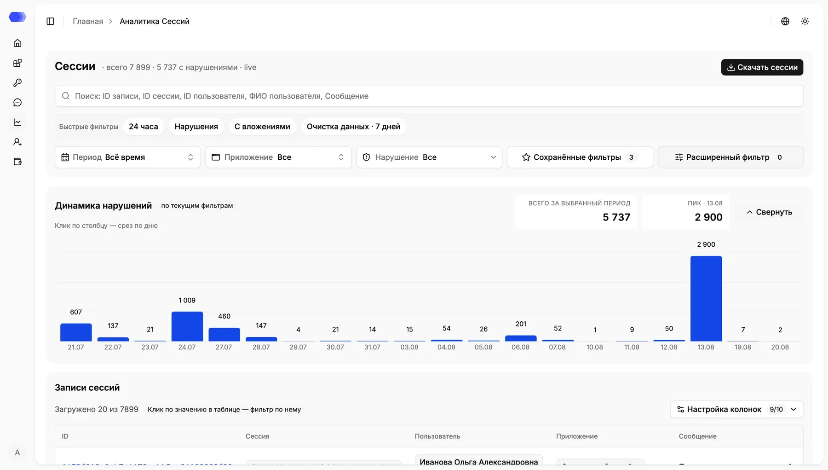Click the ID column header
This screenshot has width=828, height=470.
pos(65,436)
